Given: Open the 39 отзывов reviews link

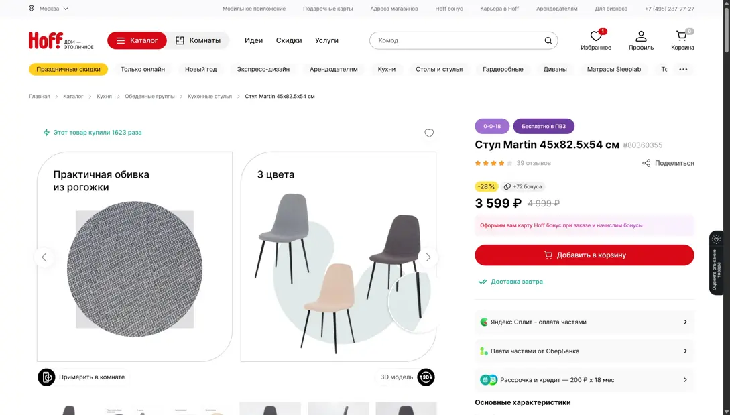Looking at the screenshot, I should pos(534,163).
